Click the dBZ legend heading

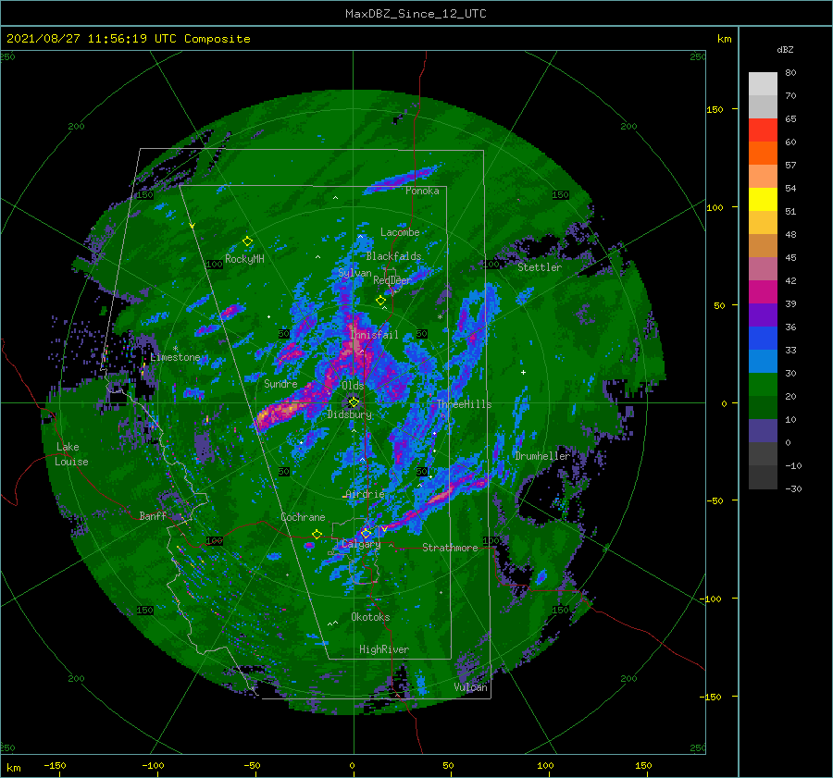(x=785, y=49)
